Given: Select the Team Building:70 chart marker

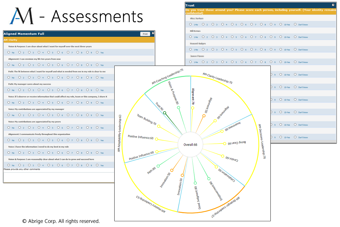Looking at the screenshot, I should [x=159, y=126].
